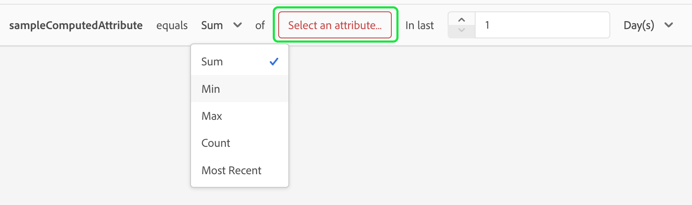Click the word of before attribute selector

(x=260, y=25)
